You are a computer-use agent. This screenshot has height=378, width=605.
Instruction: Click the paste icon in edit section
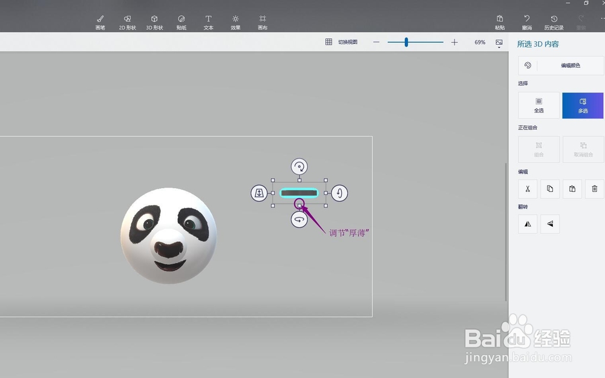pyautogui.click(x=572, y=189)
